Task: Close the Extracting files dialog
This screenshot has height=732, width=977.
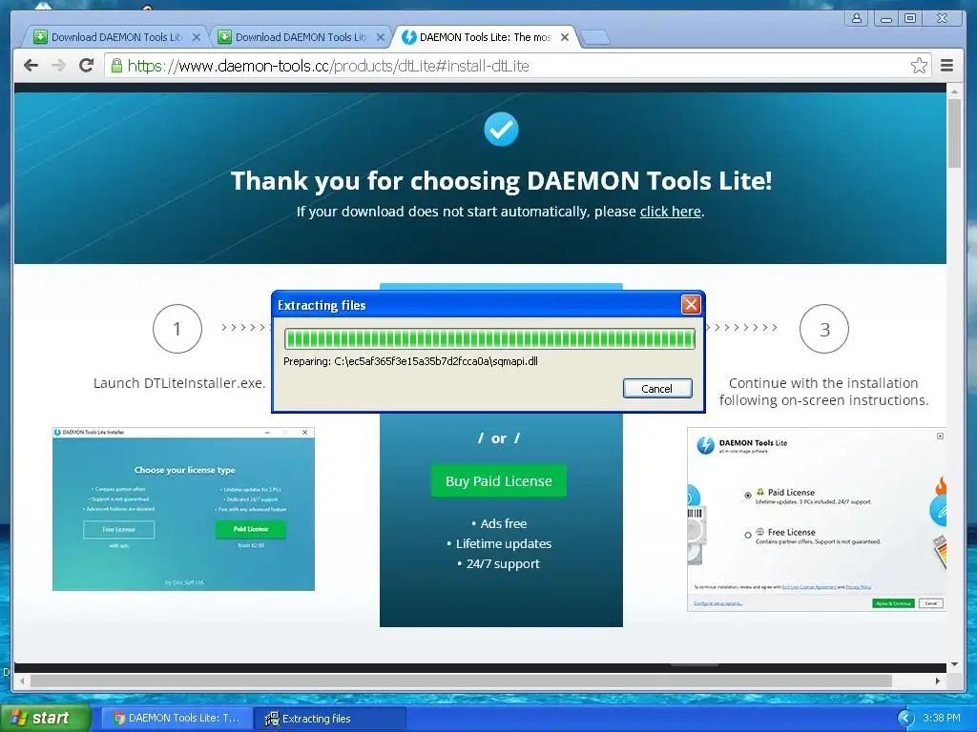Action: [x=691, y=305]
